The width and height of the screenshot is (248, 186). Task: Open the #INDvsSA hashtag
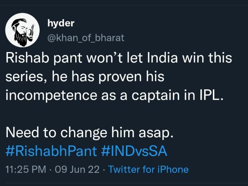(x=134, y=151)
